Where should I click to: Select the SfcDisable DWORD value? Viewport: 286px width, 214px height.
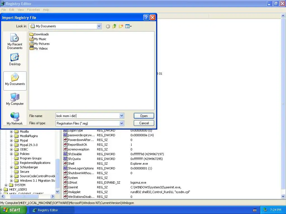(72, 154)
